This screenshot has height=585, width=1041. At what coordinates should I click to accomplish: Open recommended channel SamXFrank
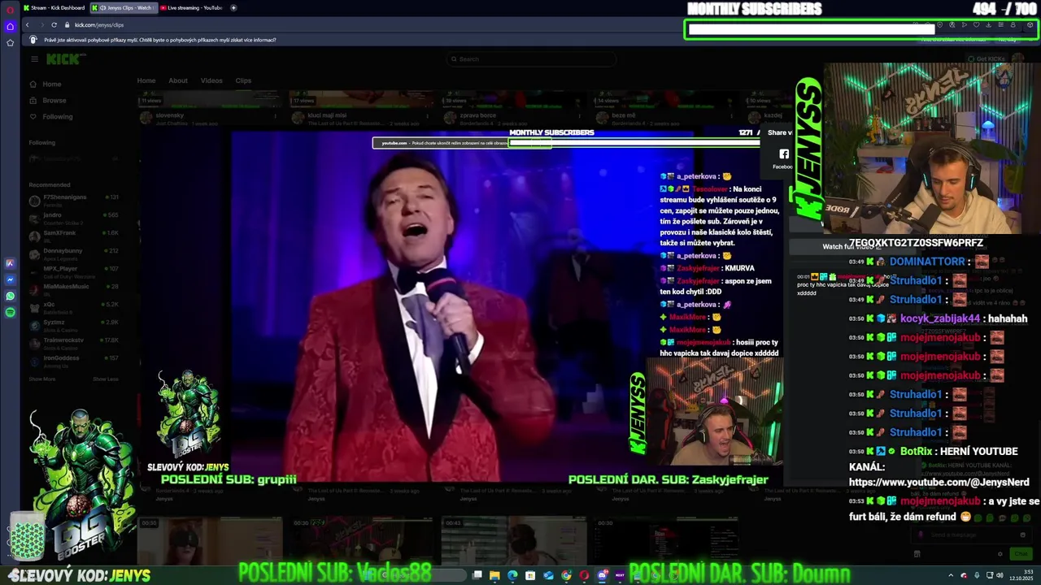pyautogui.click(x=74, y=235)
